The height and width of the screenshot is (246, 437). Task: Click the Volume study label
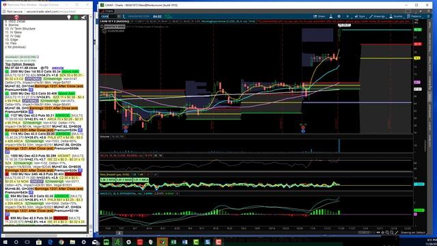click(x=104, y=137)
